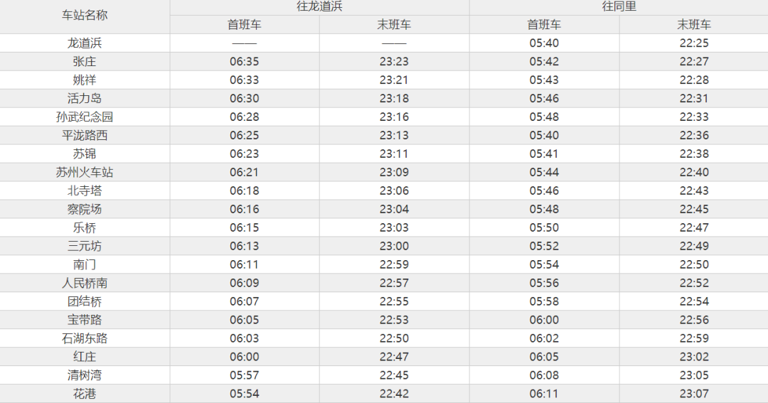Click 孙武纪念园 row's 06:28 time
The width and height of the screenshot is (768, 403).
tap(245, 117)
